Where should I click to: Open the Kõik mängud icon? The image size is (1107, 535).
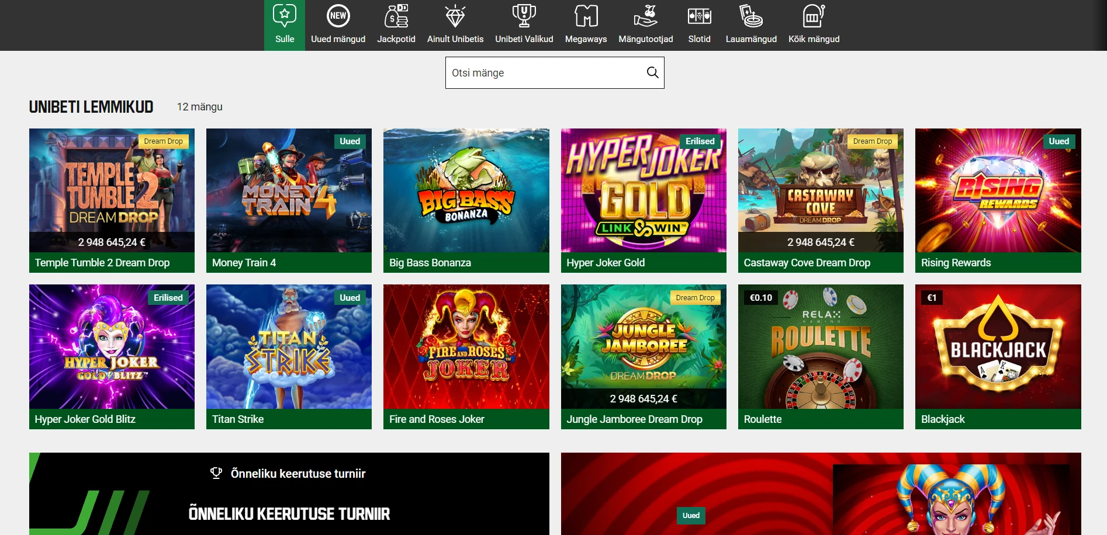coord(814,16)
